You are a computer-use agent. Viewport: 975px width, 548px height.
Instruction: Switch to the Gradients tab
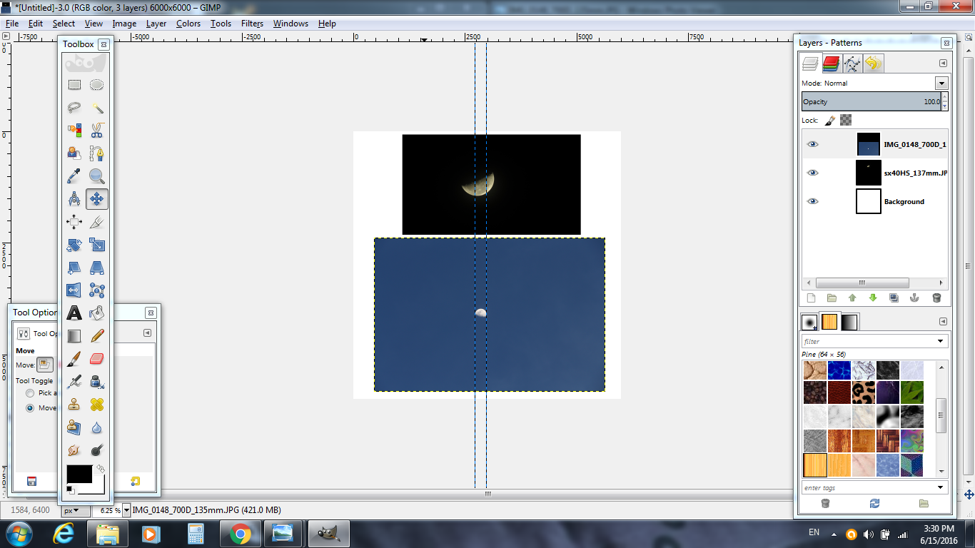(849, 323)
